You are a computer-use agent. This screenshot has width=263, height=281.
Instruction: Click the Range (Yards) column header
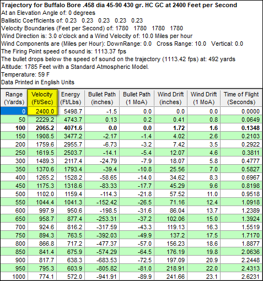click(x=14, y=98)
